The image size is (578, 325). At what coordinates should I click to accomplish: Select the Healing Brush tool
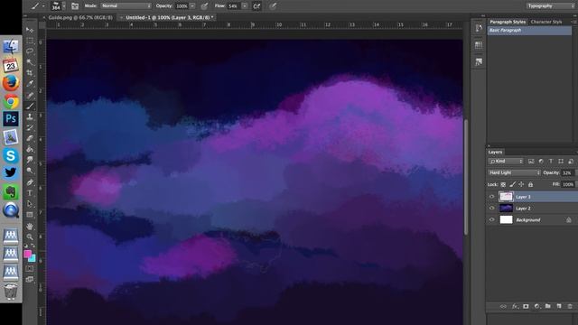click(x=30, y=95)
